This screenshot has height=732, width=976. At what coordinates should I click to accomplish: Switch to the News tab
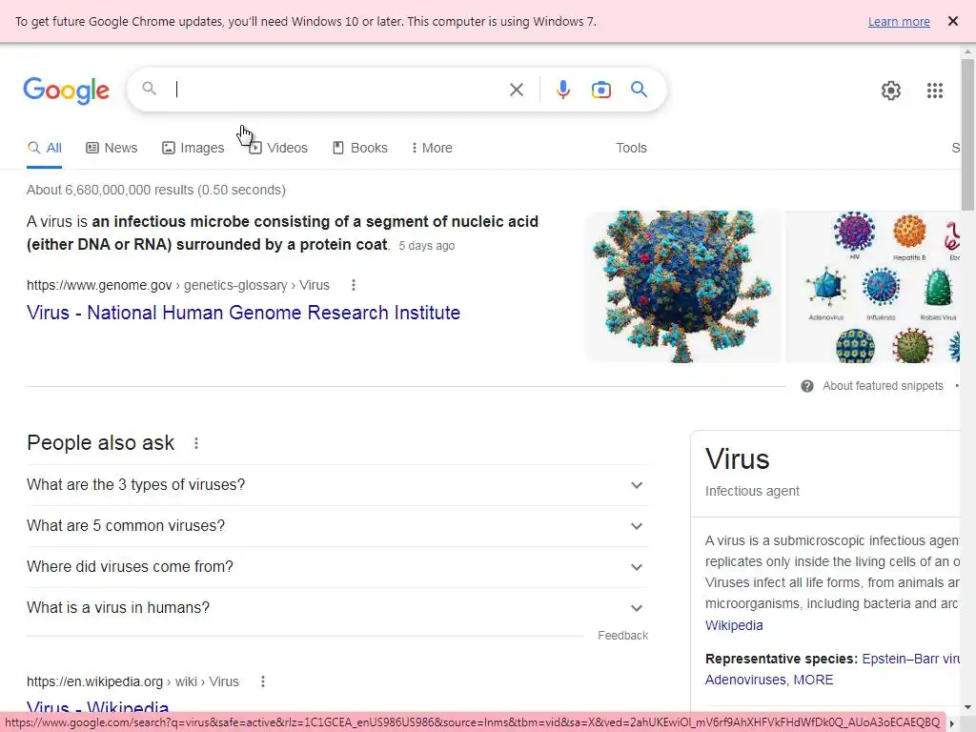(112, 148)
